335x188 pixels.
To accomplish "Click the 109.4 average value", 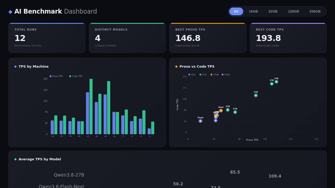I will [275, 176].
